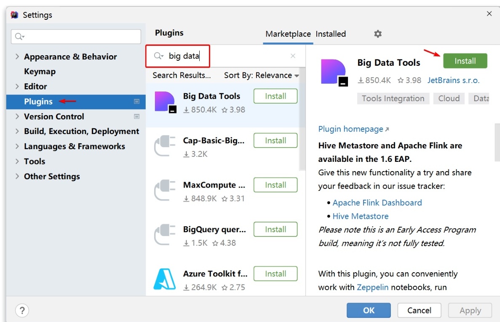
Task: Switch to the Installed tab
Action: [331, 34]
